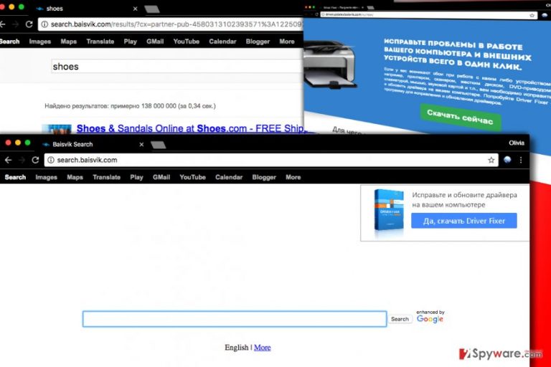Open Maps in front window nav bar
Image resolution: width=551 pixels, height=367 pixels.
pyautogui.click(x=75, y=177)
